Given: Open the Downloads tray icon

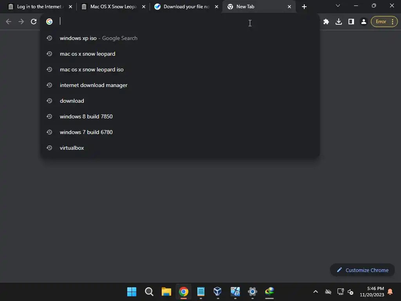Looking at the screenshot, I should point(339,22).
